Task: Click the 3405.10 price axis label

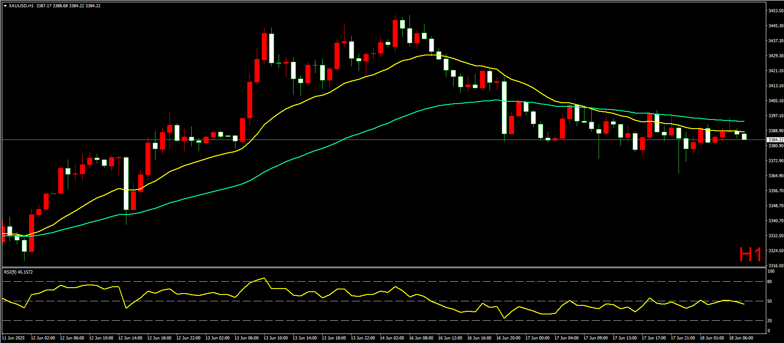Action: coord(775,100)
